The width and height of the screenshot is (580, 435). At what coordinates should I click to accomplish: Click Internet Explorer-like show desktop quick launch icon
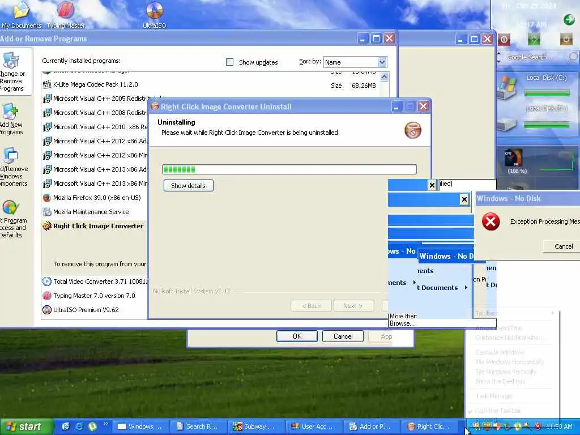(x=66, y=427)
